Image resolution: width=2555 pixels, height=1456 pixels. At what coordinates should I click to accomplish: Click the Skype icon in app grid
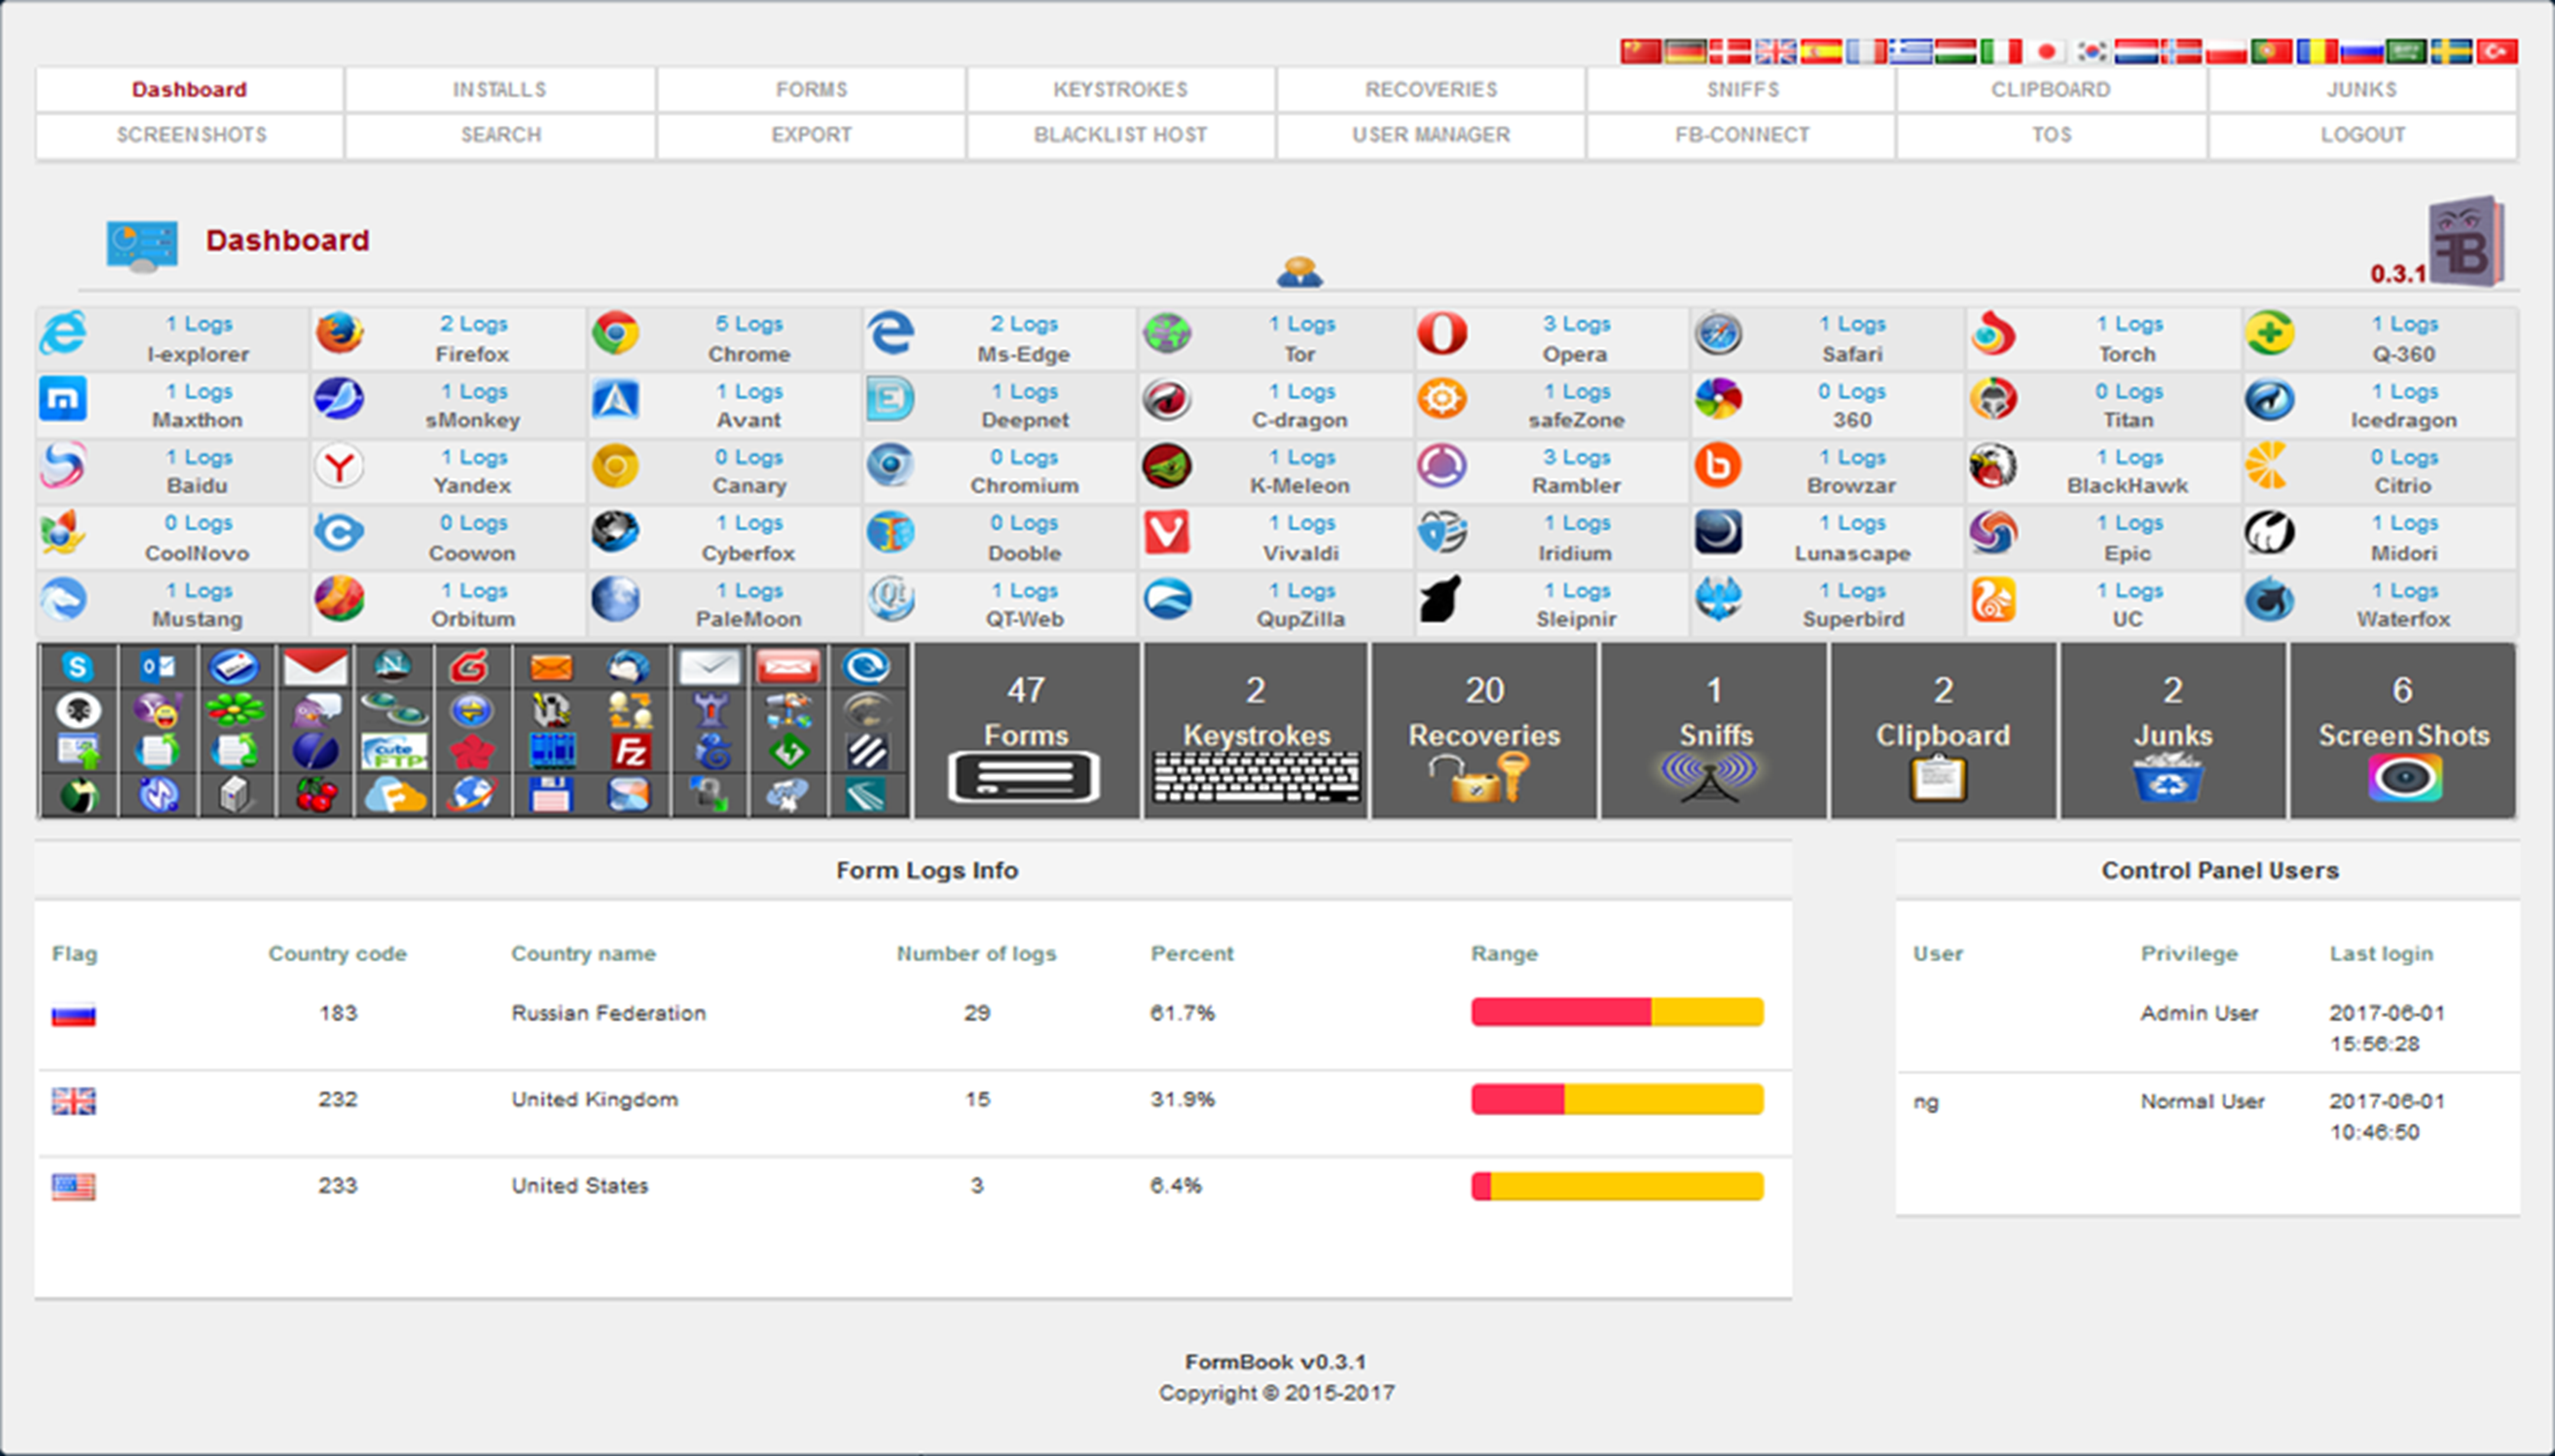[78, 666]
